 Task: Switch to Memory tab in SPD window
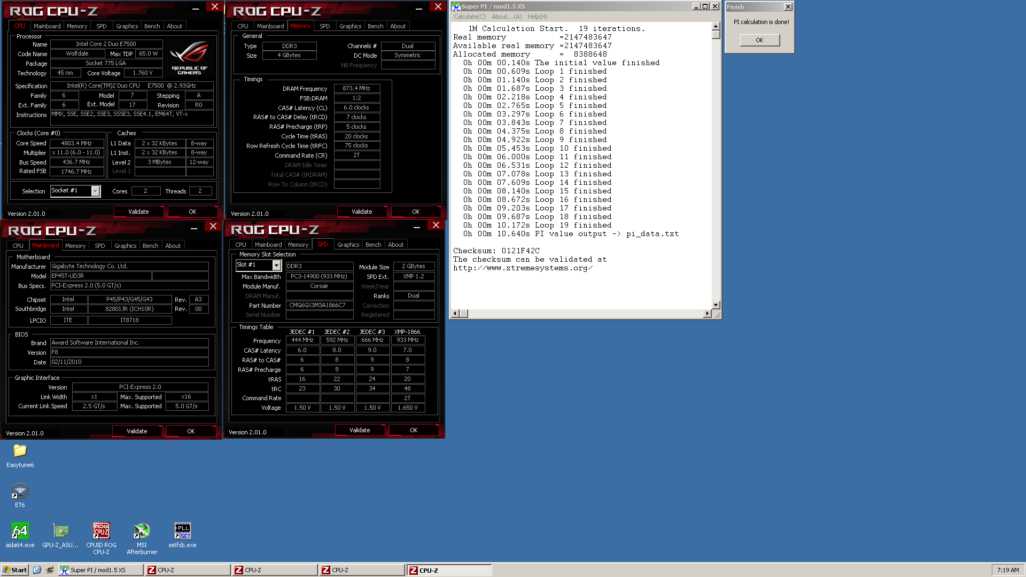click(x=298, y=245)
